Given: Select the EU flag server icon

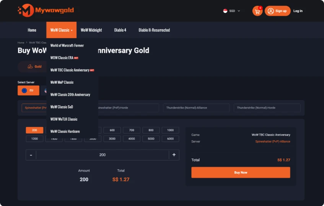Looking at the screenshot, I should [x=24, y=91].
